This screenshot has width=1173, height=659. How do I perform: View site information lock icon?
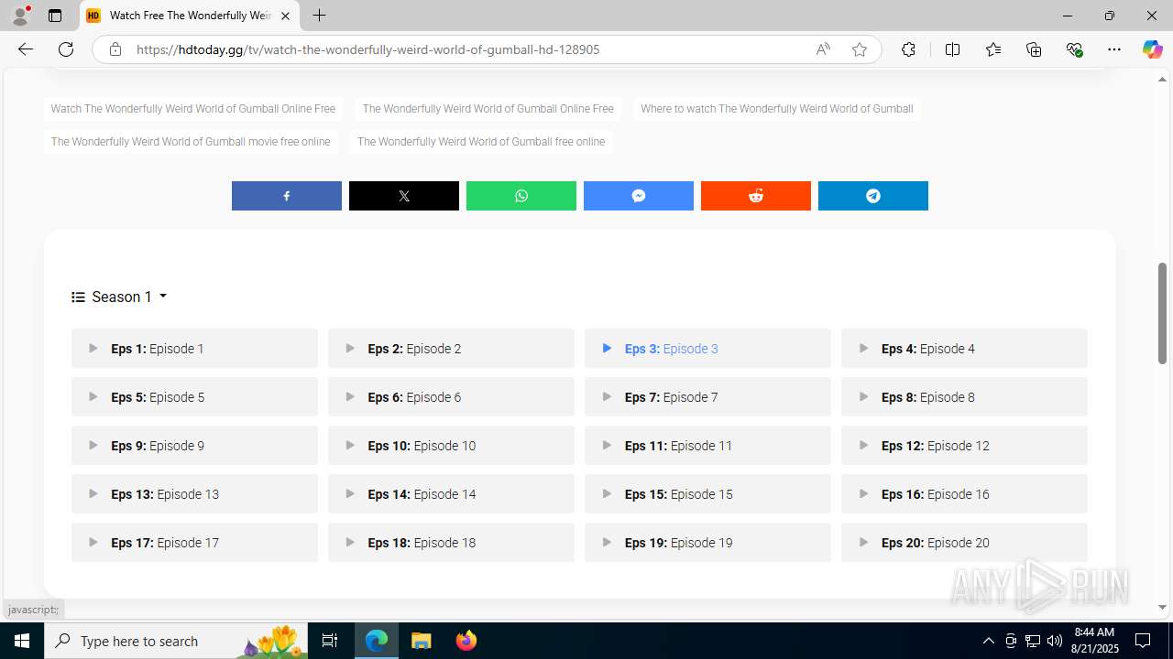coord(115,49)
